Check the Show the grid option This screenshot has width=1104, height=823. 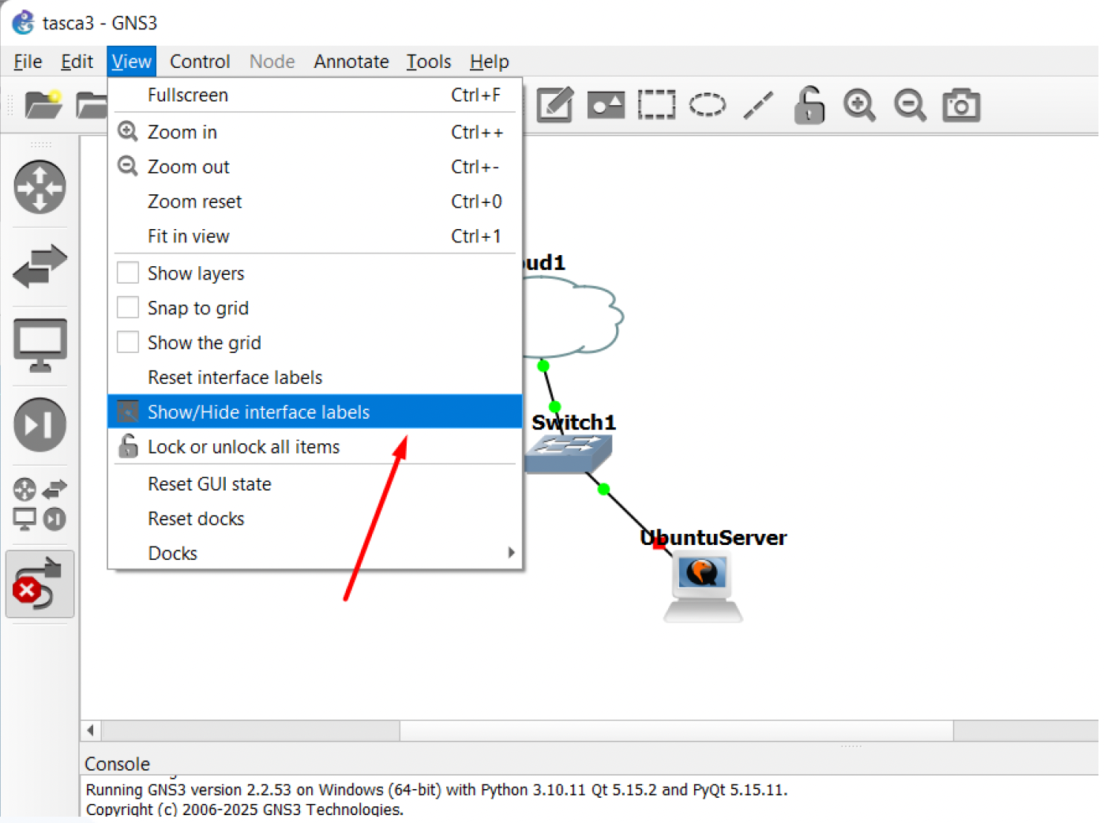pos(128,343)
